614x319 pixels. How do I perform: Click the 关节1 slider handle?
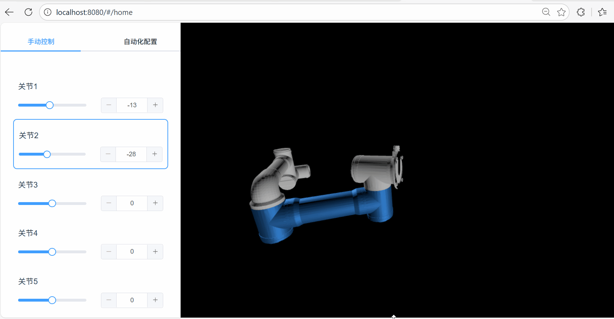click(x=50, y=105)
